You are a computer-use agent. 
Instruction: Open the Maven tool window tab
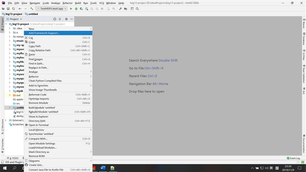click(304, 23)
